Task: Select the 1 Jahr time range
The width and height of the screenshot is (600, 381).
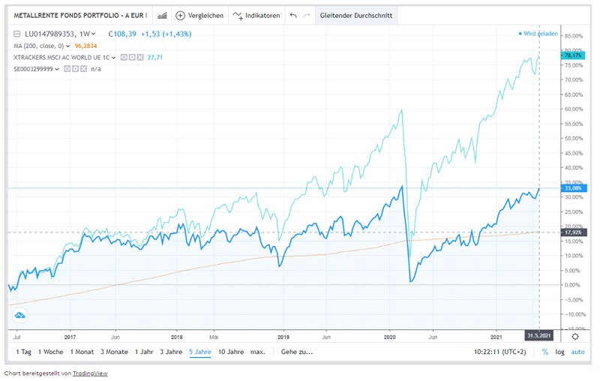Action: (x=145, y=351)
